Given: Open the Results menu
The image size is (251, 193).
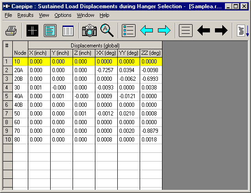Looking at the screenshot, I should coord(26,15).
